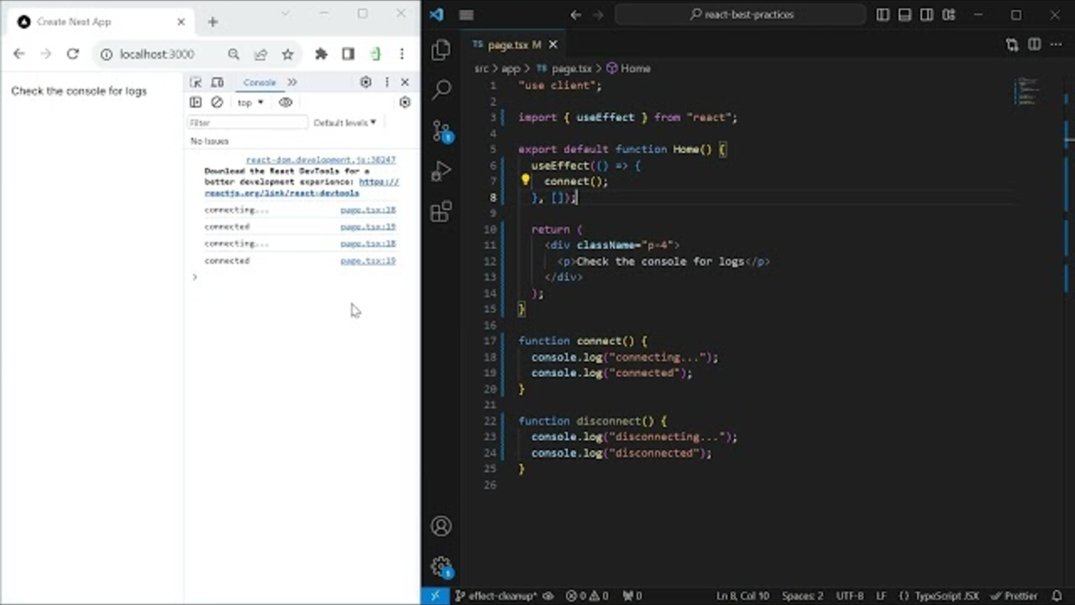Open DevTools settings gear

(x=364, y=82)
